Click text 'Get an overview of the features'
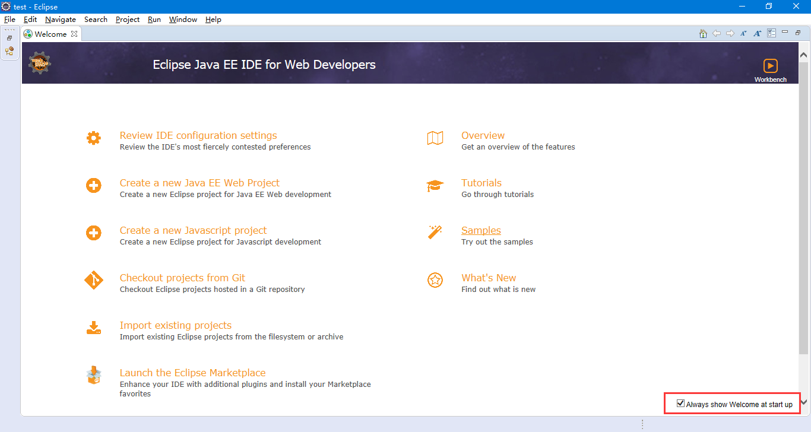This screenshot has height=432, width=811. point(518,147)
